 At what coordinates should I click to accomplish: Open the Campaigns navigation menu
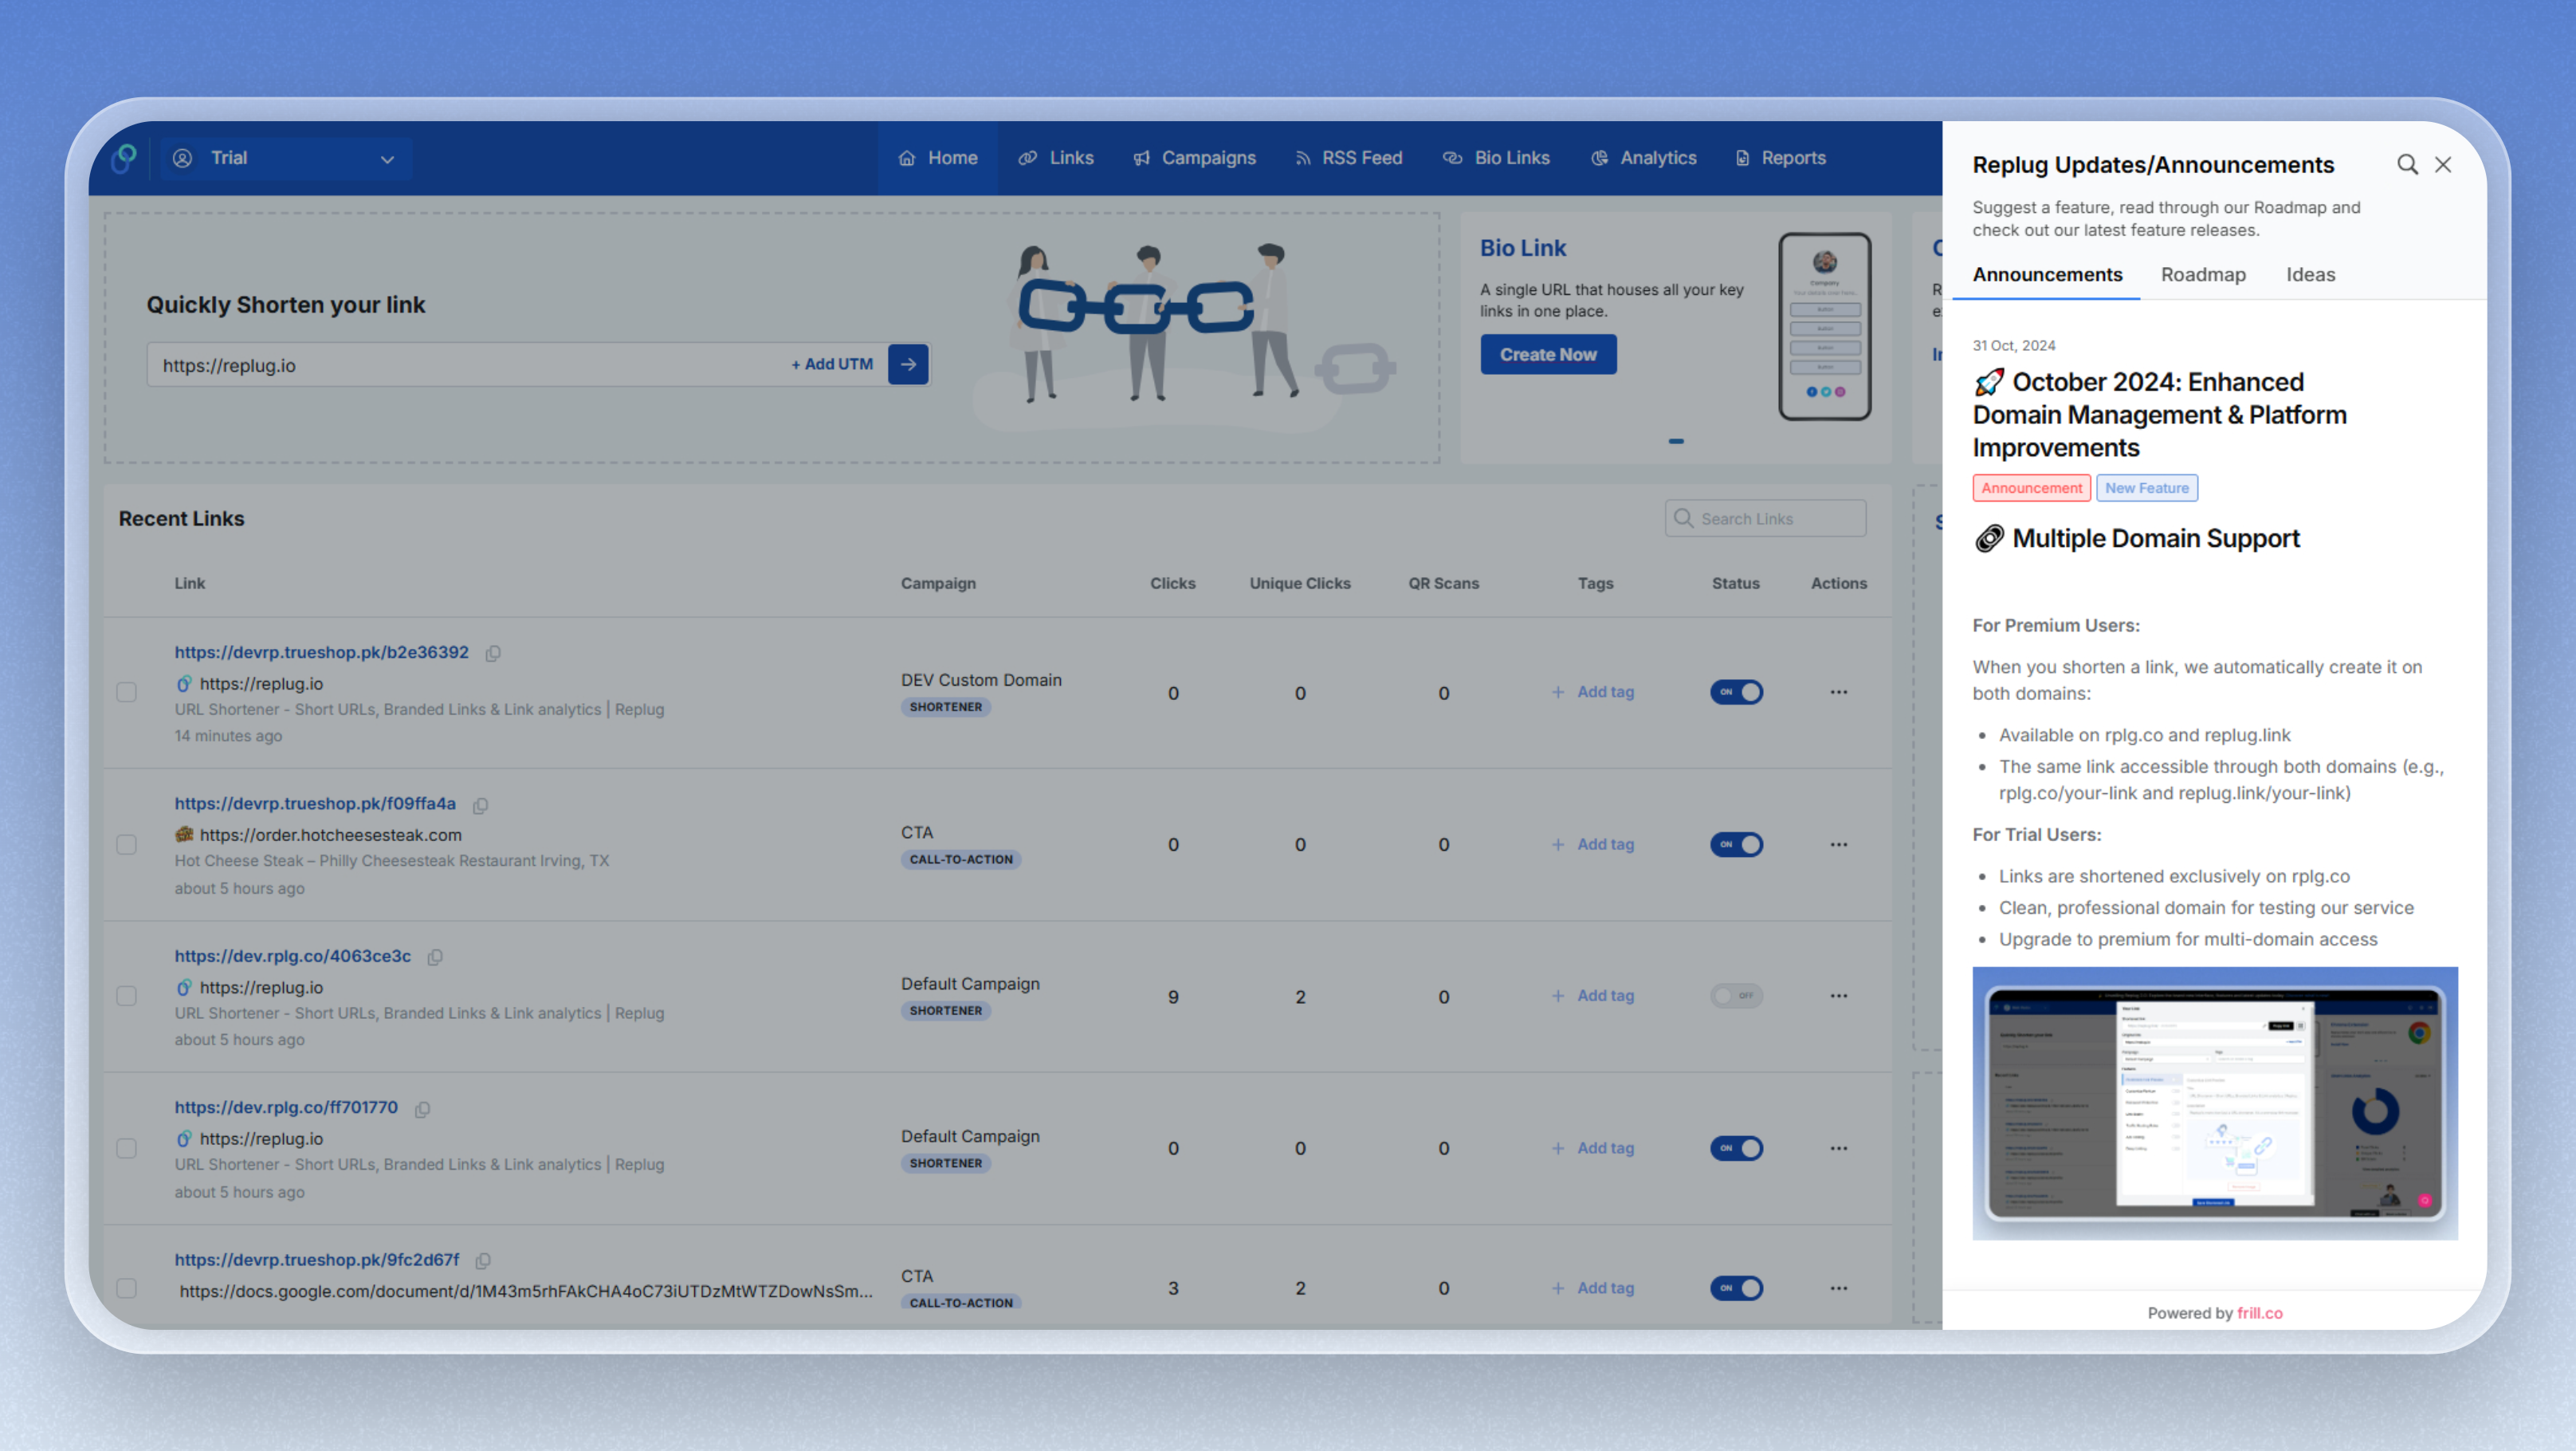pyautogui.click(x=1195, y=158)
